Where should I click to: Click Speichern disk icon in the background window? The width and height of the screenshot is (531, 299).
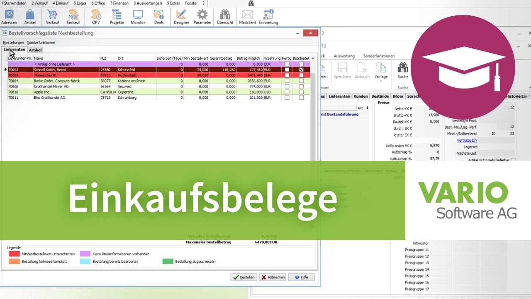tap(342, 68)
